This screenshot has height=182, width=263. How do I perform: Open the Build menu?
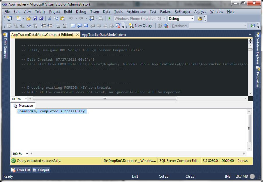68,12
